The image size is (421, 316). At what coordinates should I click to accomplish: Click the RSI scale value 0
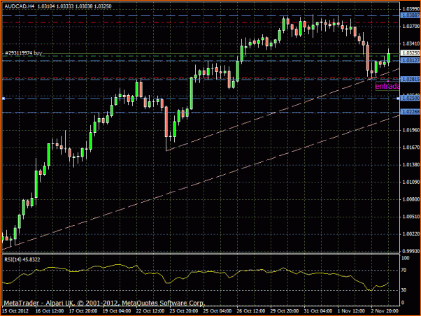(x=403, y=303)
